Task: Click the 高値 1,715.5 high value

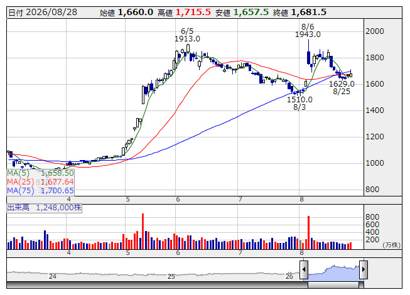Action: point(184,13)
